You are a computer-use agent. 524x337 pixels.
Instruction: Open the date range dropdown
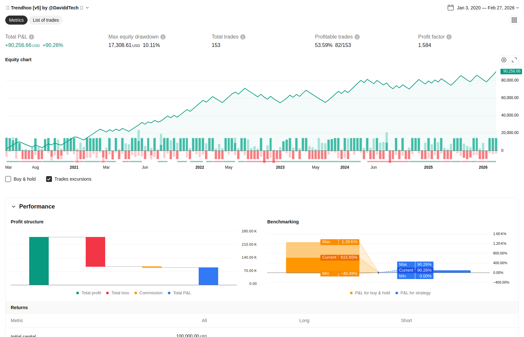click(x=518, y=8)
